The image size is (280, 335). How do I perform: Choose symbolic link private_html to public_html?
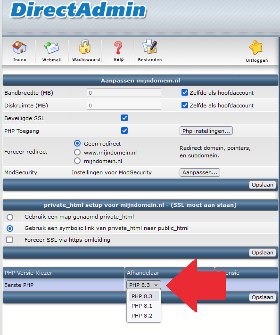point(10,229)
